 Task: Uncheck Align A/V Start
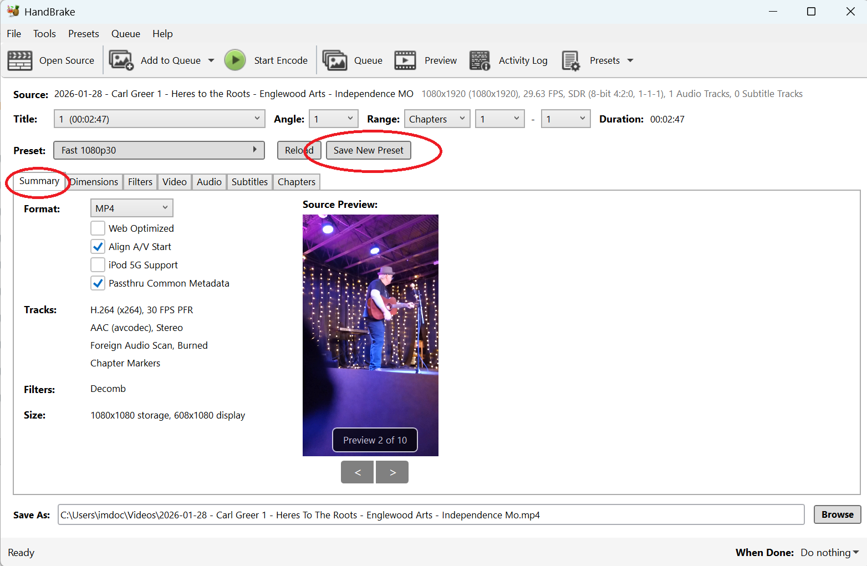click(98, 247)
